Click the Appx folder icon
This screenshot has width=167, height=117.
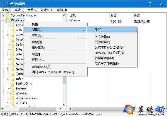click(x=13, y=25)
